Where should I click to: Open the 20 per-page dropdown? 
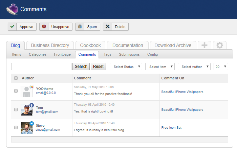point(221,67)
